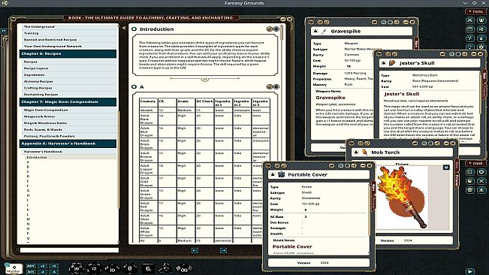Collapse the CHAR sidebar section
The image size is (489, 275).
click(x=475, y=163)
